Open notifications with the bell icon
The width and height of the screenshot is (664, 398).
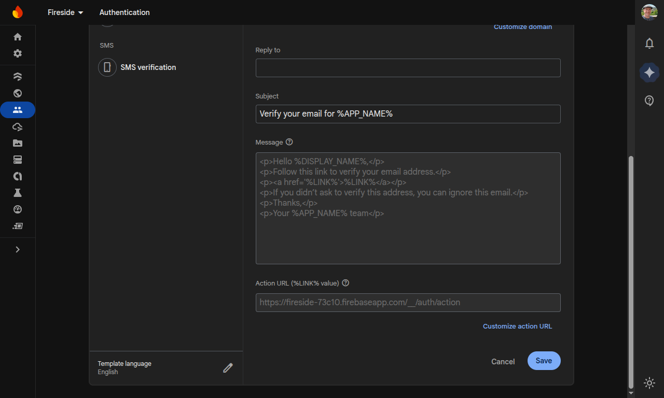(x=649, y=44)
